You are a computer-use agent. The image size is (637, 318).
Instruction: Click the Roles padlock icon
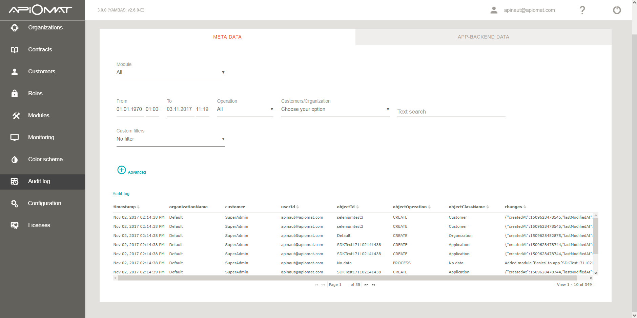coord(15,94)
